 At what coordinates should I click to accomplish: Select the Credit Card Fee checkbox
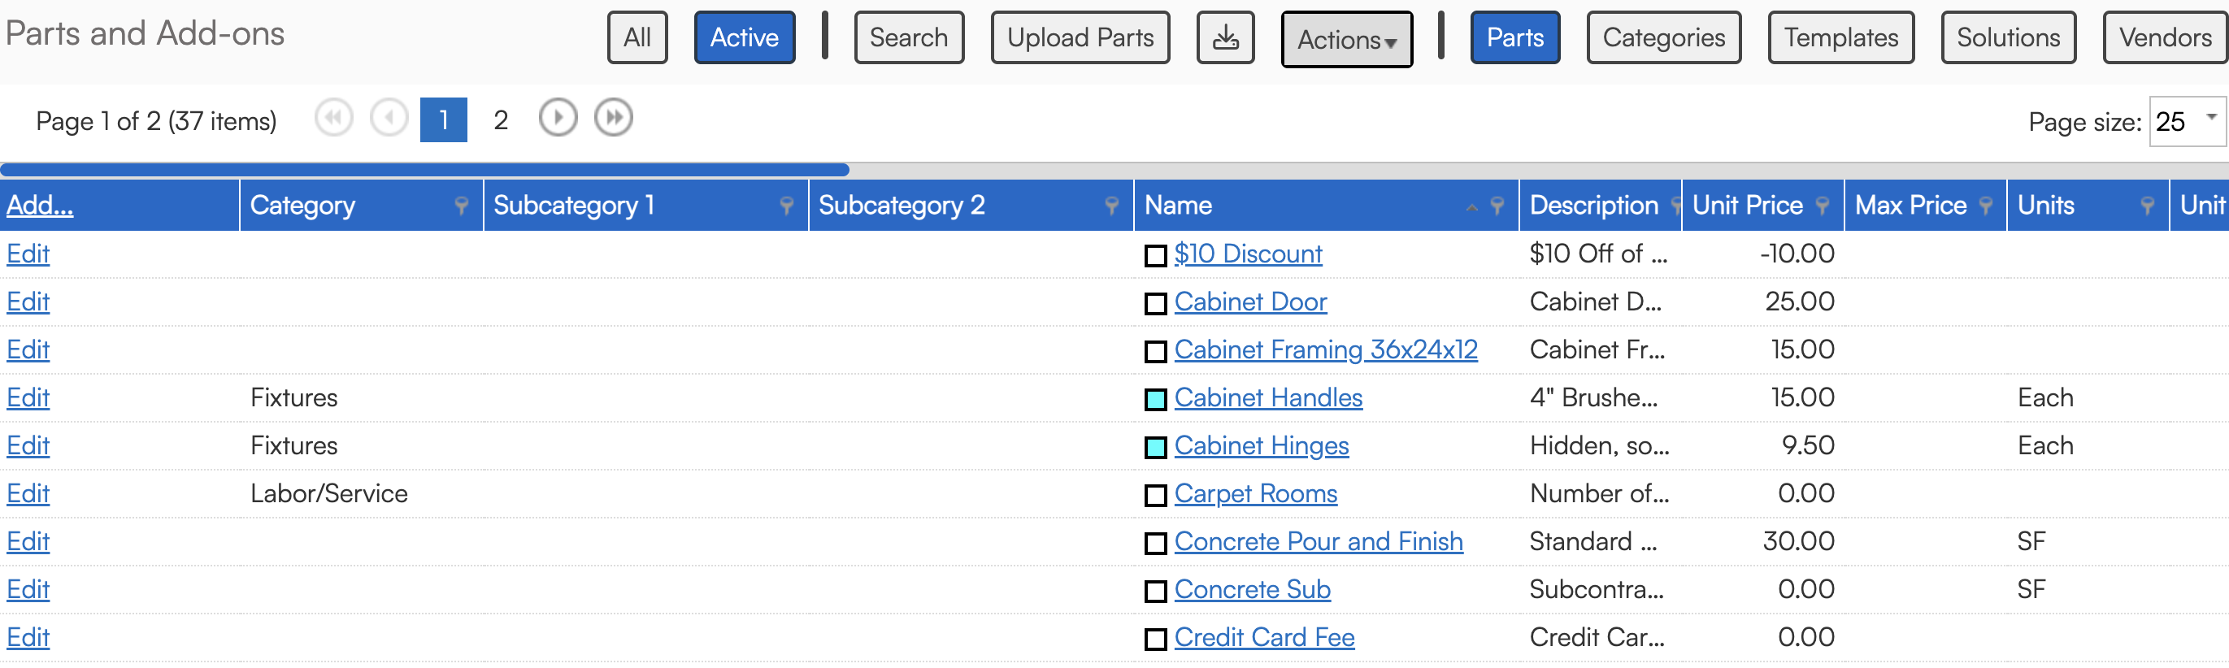click(1155, 639)
